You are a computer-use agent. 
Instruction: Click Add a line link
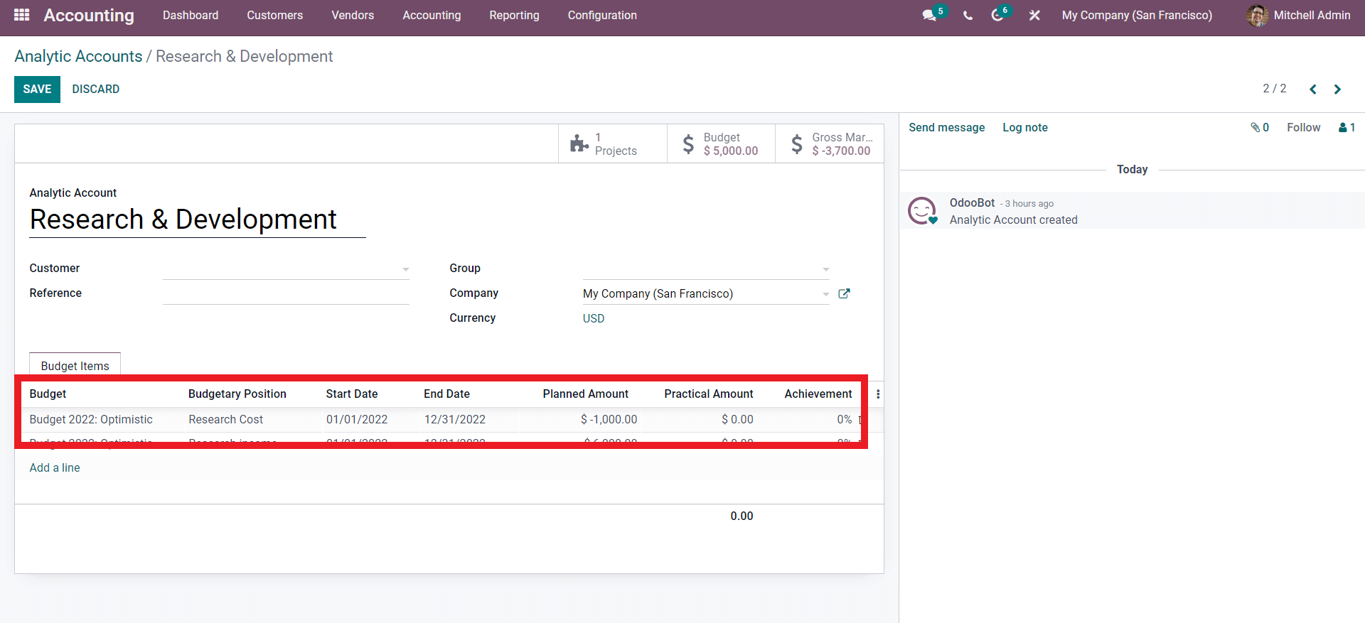55,468
